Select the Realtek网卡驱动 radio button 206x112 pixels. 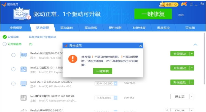(13, 55)
